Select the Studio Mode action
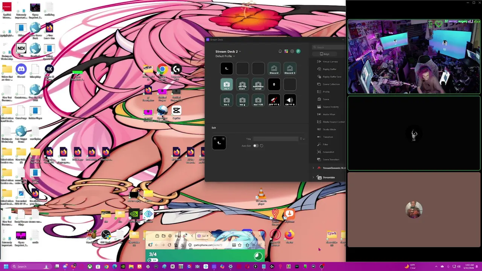Viewport: 482px width, 271px height. tap(327, 129)
